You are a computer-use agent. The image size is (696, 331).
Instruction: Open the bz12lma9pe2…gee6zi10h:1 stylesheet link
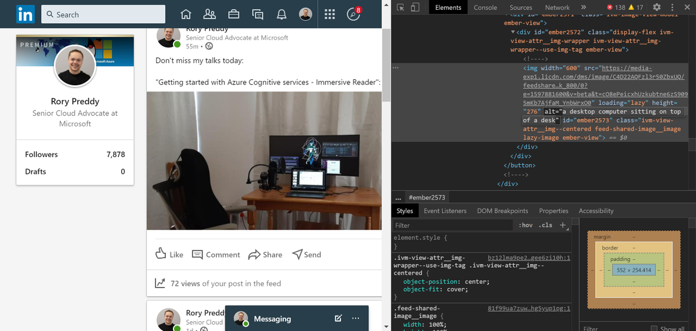[x=530, y=257]
